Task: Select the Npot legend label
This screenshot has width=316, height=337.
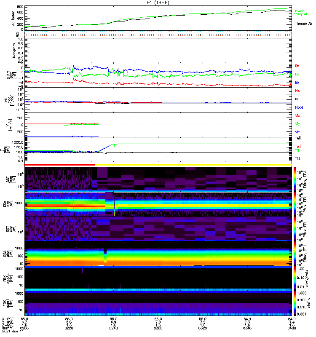Action: [299, 107]
